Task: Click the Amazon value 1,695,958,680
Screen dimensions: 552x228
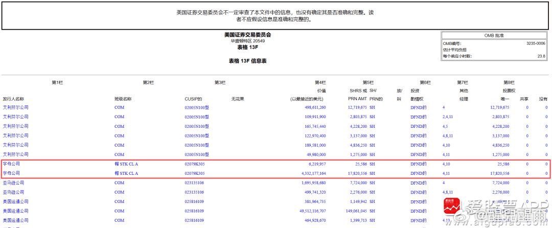Action: (x=314, y=183)
